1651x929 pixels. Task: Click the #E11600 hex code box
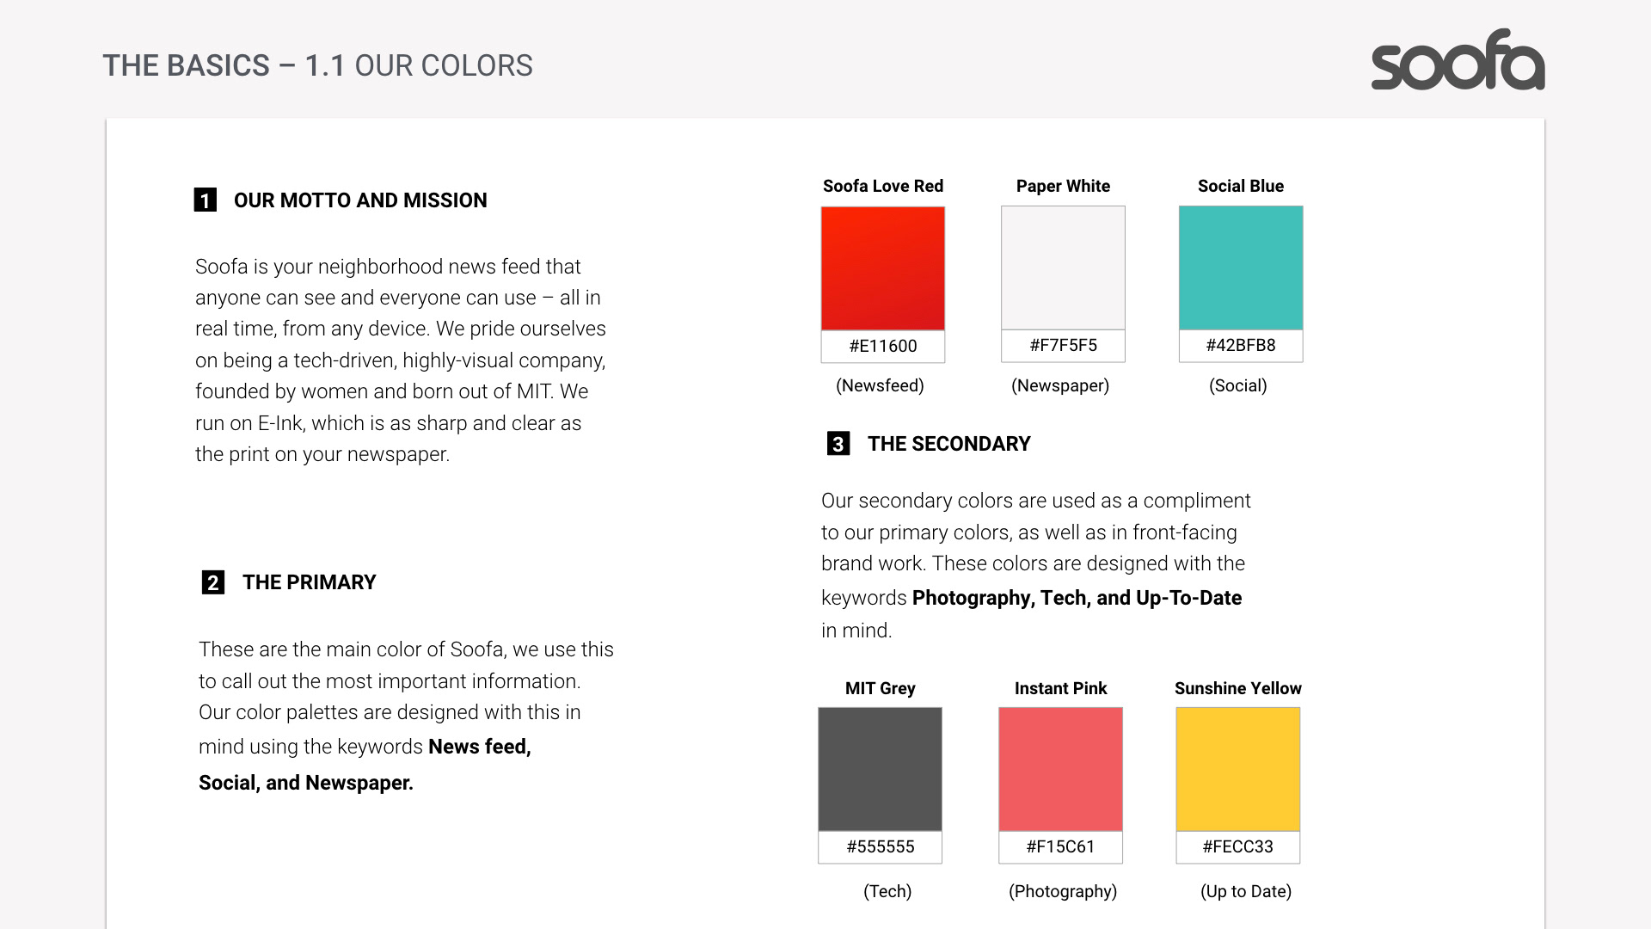point(882,346)
